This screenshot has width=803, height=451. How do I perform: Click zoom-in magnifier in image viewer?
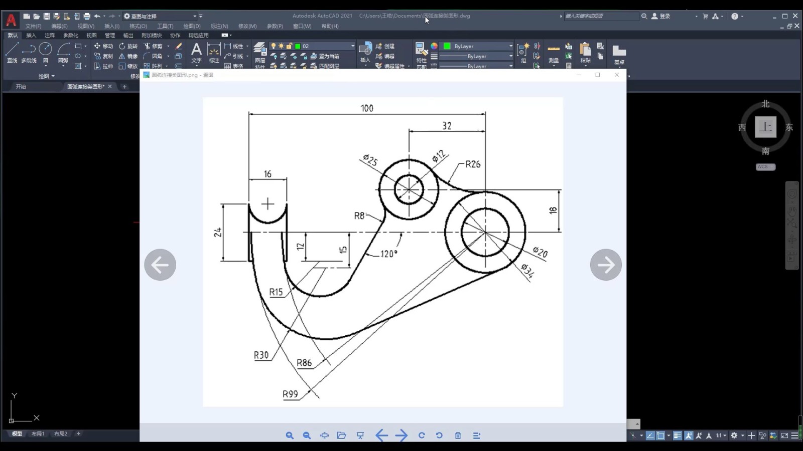(290, 435)
